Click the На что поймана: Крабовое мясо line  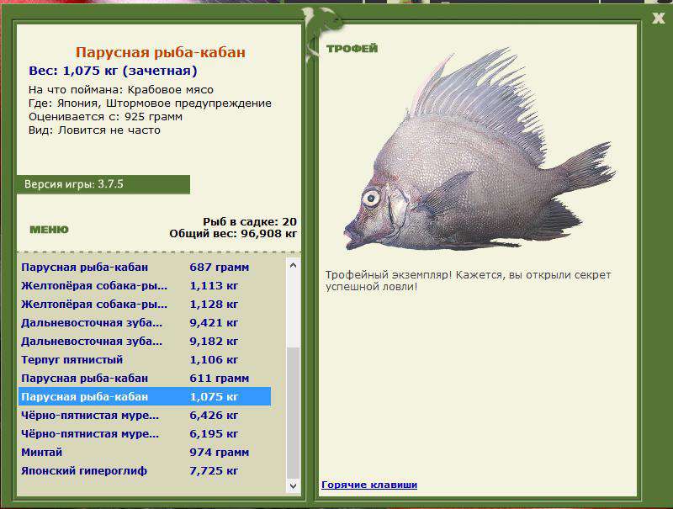click(x=121, y=90)
